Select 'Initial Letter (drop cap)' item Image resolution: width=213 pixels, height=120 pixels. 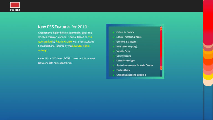(127, 46)
